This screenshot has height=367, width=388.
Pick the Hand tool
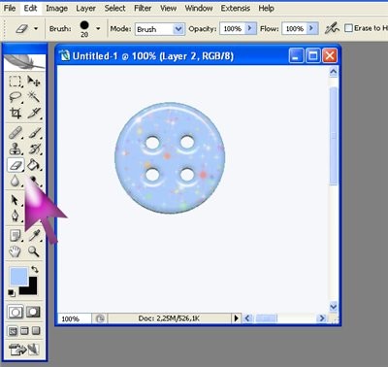[x=15, y=251]
